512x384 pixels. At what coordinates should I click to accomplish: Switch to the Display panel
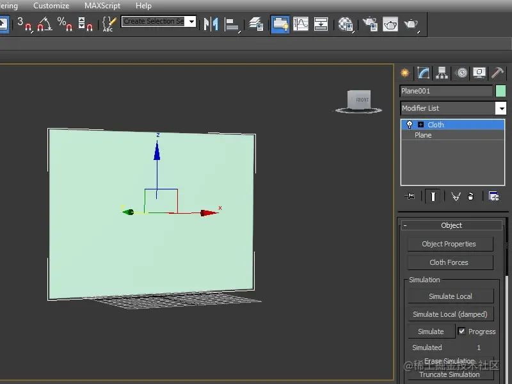479,72
